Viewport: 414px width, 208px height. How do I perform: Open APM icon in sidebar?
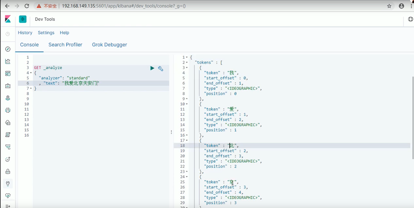[8, 147]
